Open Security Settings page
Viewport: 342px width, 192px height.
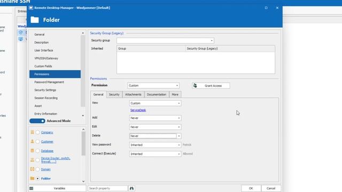coord(55,90)
